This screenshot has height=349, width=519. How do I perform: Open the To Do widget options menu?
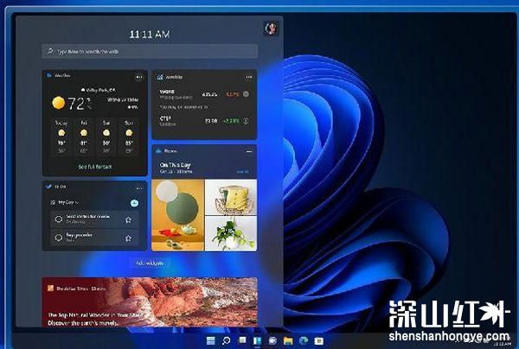(139, 187)
